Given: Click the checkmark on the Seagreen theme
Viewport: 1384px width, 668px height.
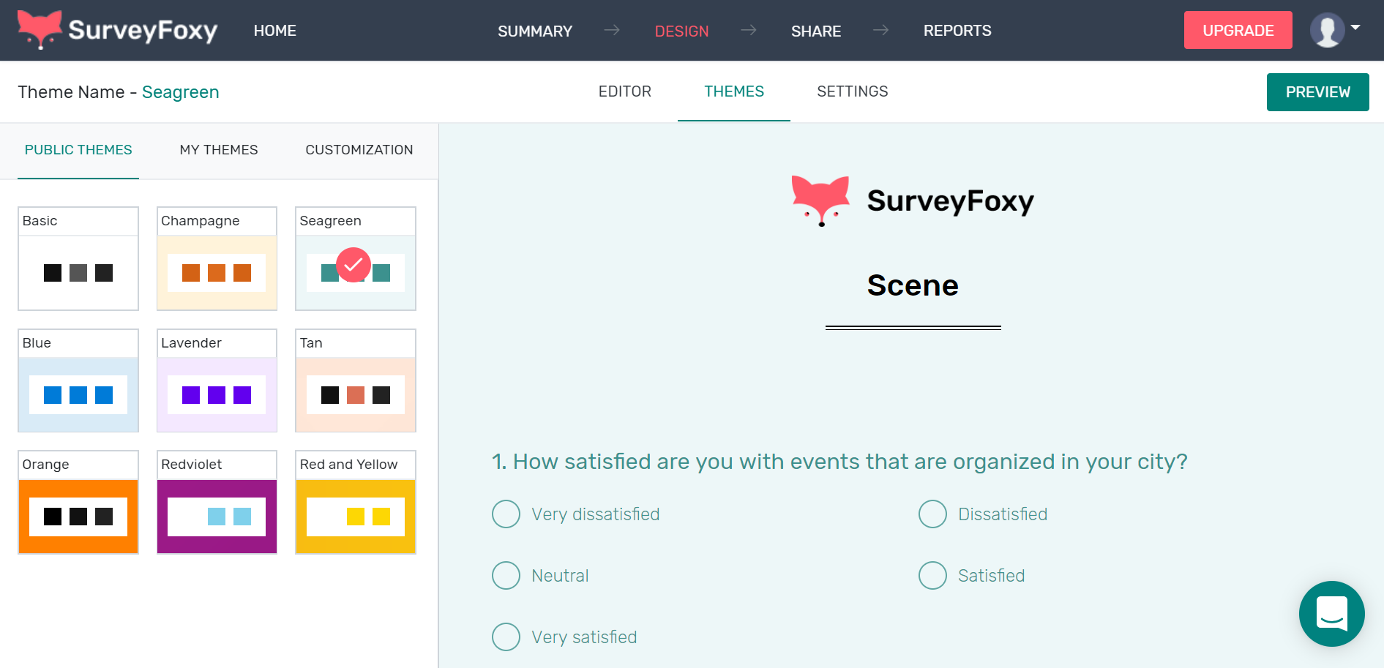Looking at the screenshot, I should click(354, 266).
